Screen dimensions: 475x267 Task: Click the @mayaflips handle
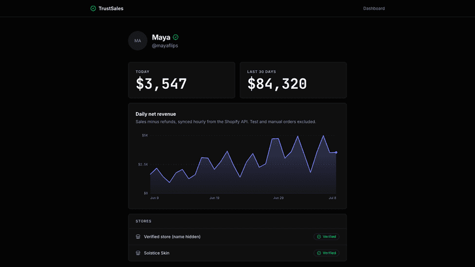tap(165, 46)
